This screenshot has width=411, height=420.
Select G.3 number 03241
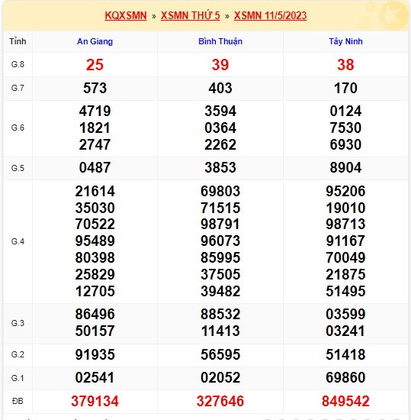point(345,331)
